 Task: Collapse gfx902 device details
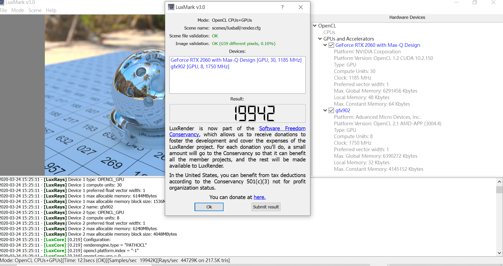325,110
